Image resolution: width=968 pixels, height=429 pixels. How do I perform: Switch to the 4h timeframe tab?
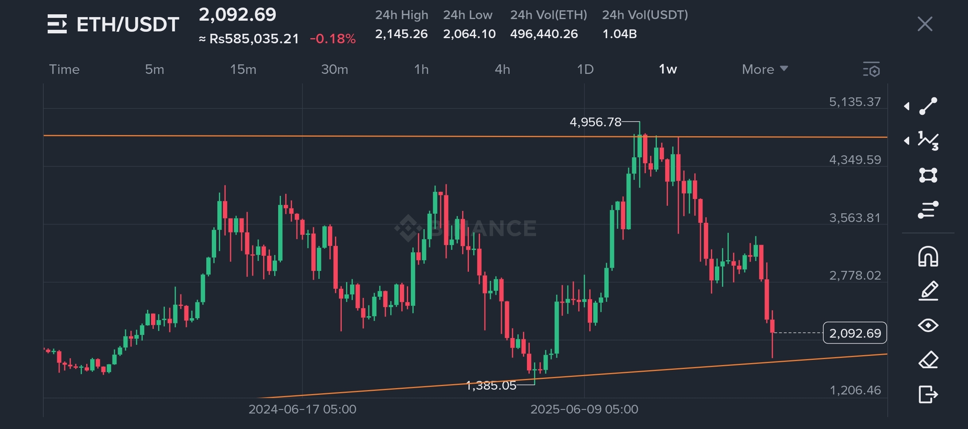[x=502, y=70]
